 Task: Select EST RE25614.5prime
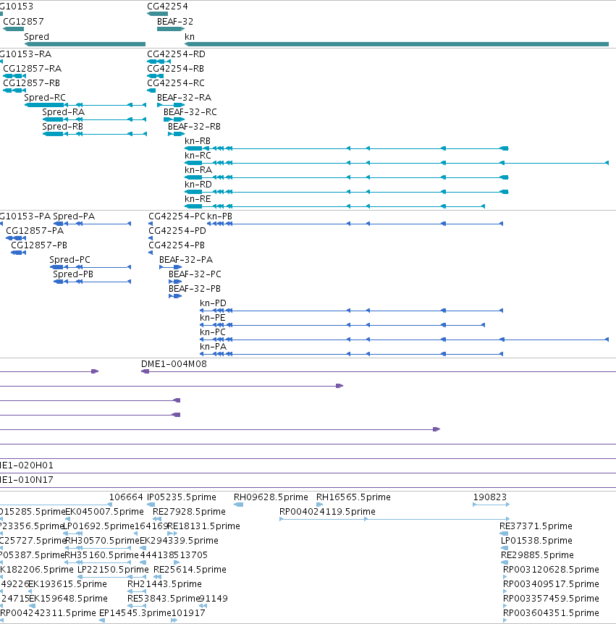pos(158,577)
